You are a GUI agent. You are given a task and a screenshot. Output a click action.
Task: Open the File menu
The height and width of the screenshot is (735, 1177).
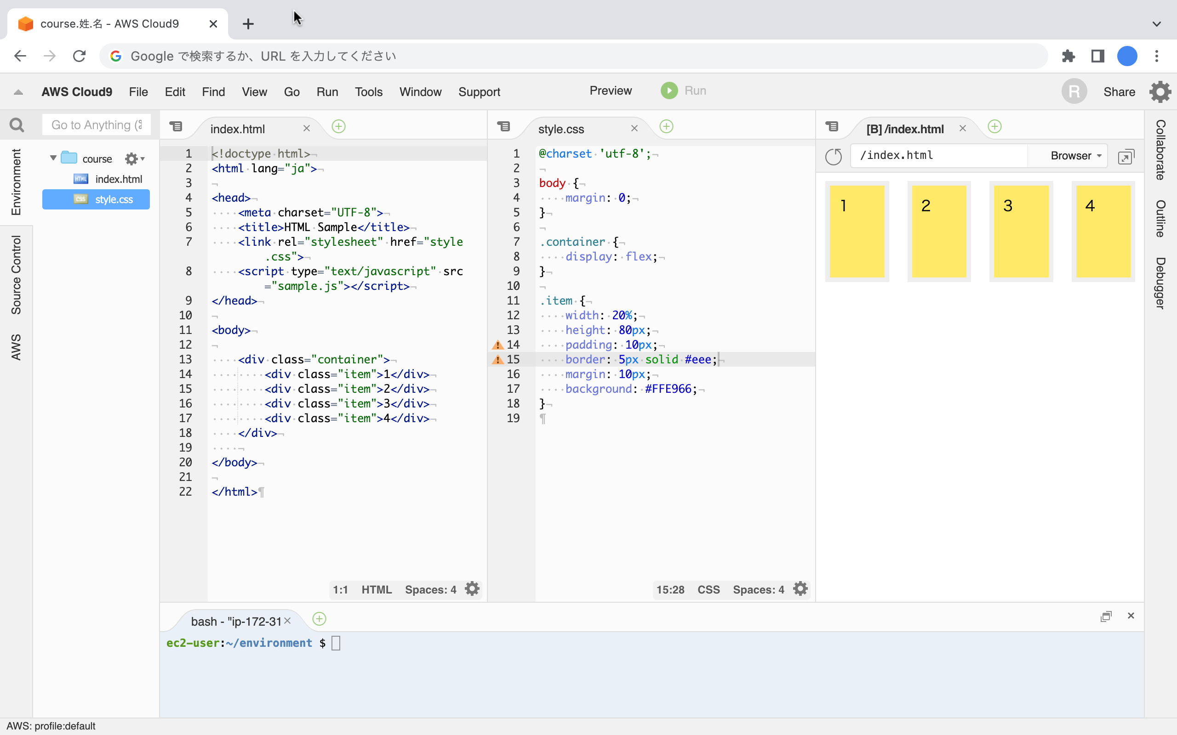138,92
